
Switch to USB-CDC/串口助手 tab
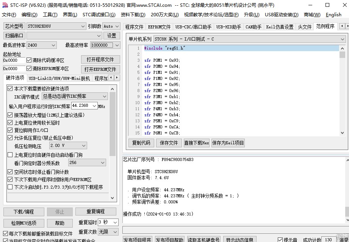click(x=193, y=27)
